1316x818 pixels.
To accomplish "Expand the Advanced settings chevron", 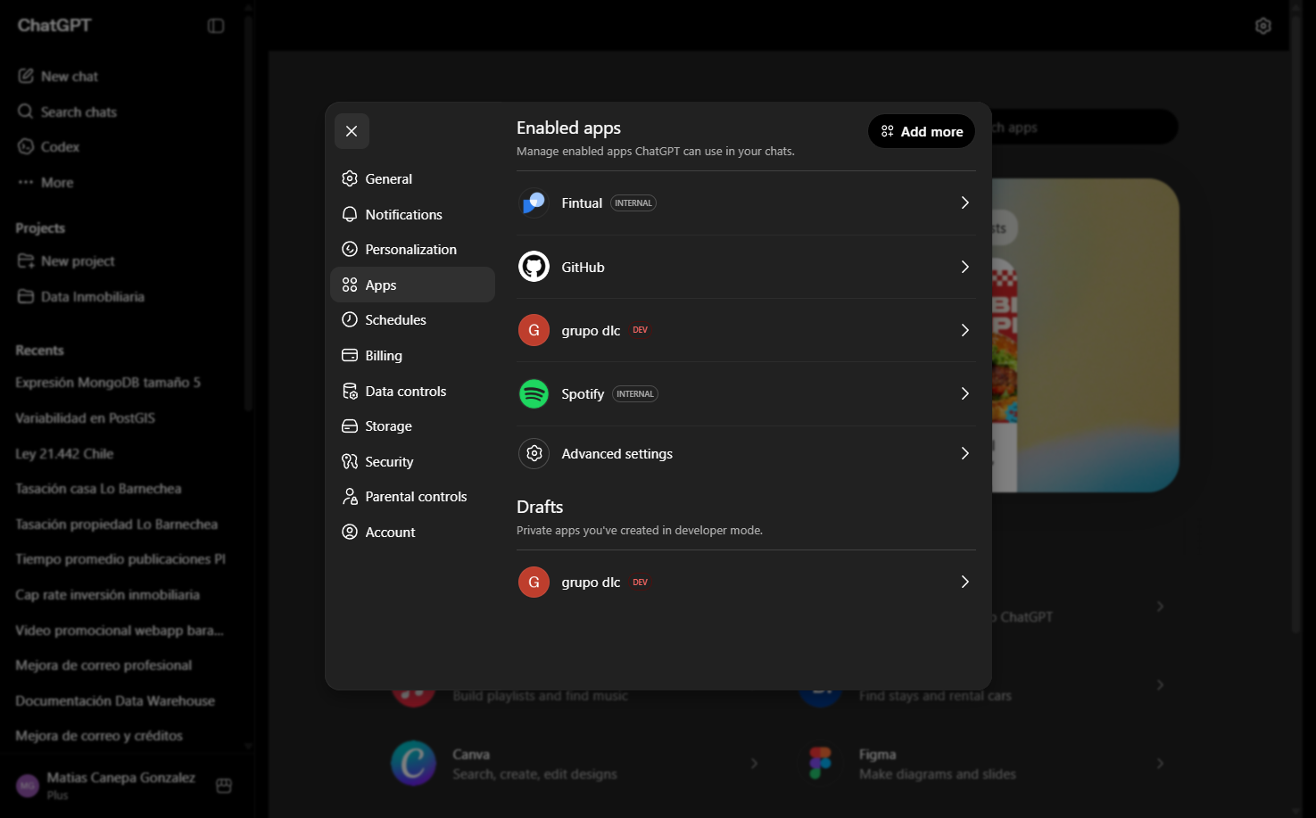I will pyautogui.click(x=964, y=453).
